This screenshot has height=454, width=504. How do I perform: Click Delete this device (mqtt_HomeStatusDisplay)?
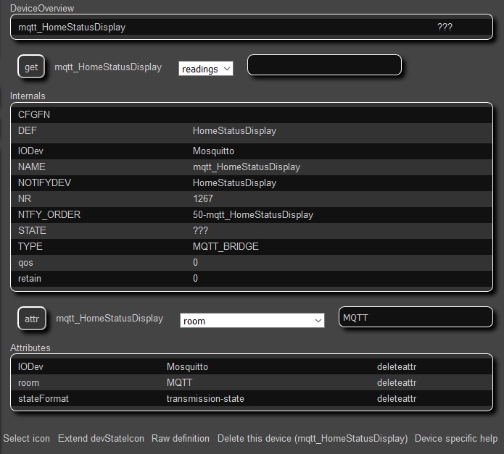coord(313,439)
